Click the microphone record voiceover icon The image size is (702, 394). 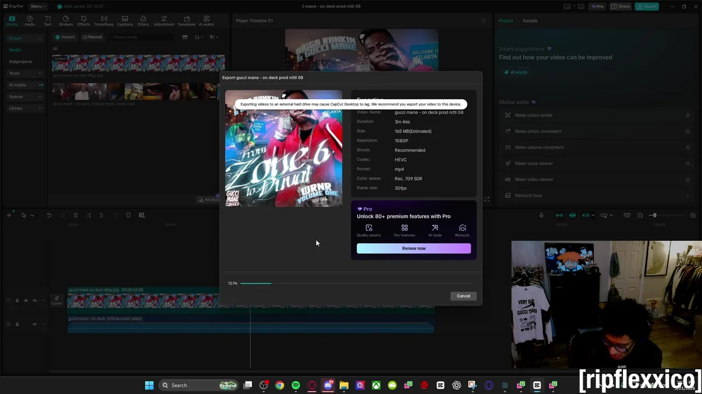pyautogui.click(x=541, y=216)
